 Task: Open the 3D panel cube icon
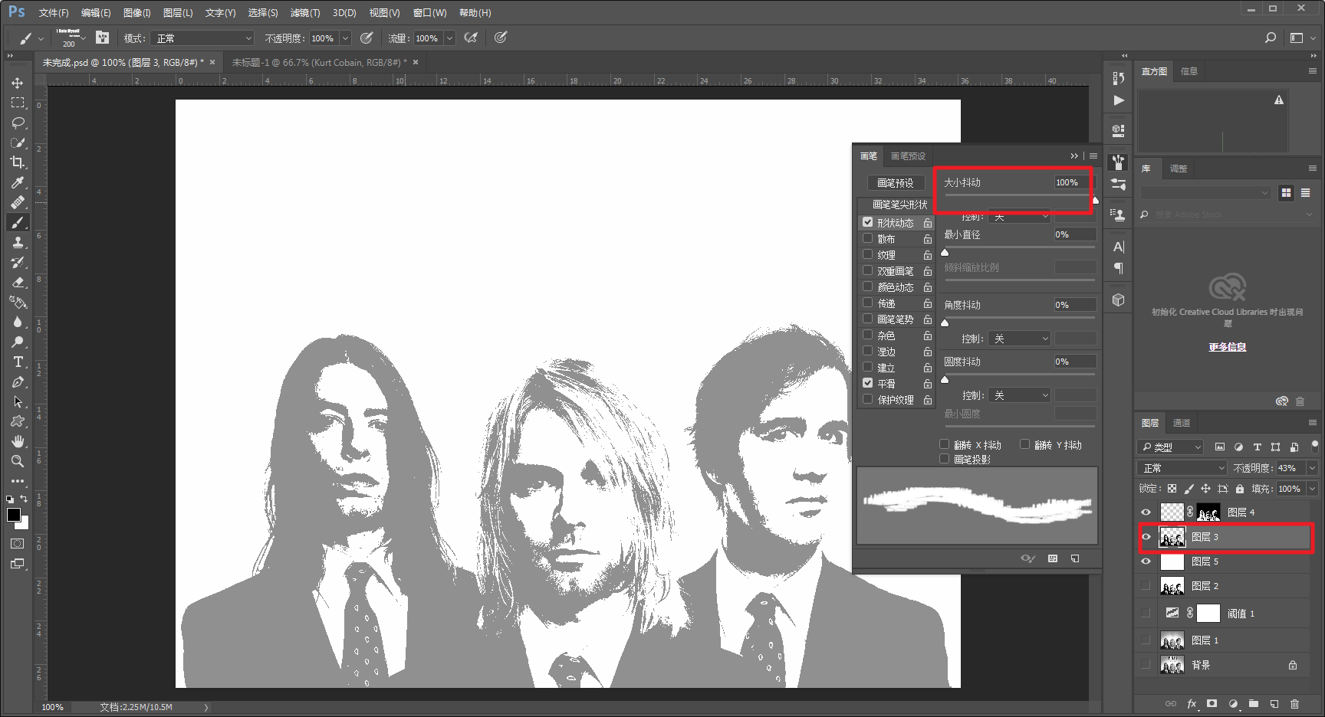coord(1119,300)
